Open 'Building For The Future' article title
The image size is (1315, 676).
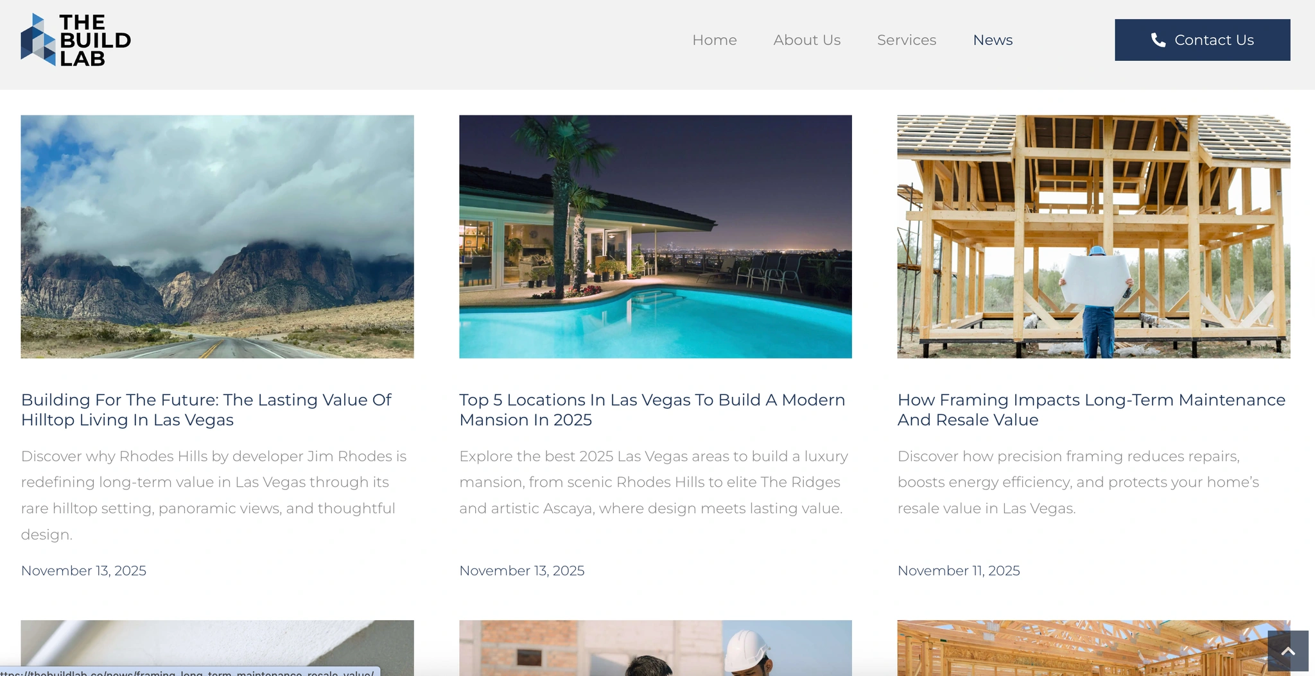[206, 410]
